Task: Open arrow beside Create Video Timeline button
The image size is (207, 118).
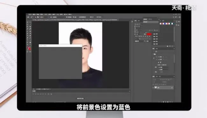Action: [85, 99]
